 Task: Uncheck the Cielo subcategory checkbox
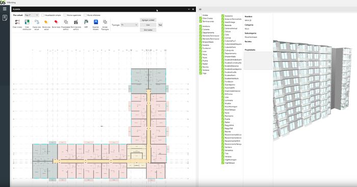223,35
